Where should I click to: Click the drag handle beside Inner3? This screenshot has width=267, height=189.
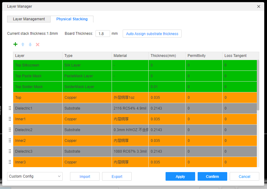10,162
